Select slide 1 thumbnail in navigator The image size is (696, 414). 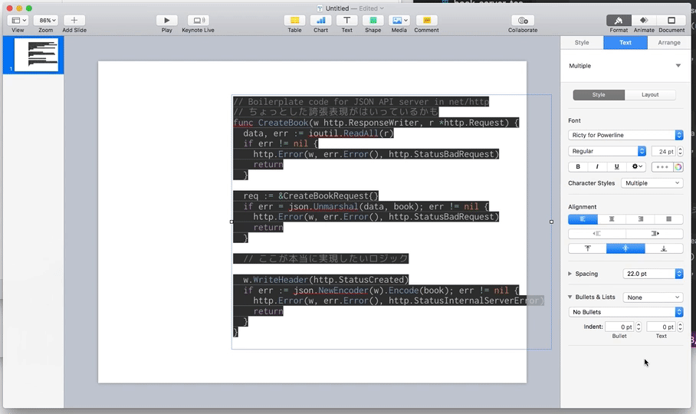(x=36, y=55)
